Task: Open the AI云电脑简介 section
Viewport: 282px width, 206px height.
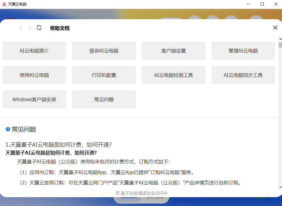Action: [x=34, y=51]
